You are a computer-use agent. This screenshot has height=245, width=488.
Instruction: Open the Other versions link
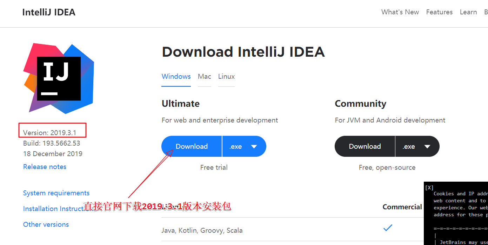coord(46,225)
